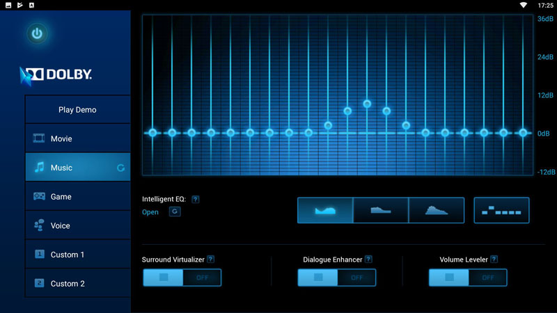The image size is (557, 313).
Task: Reset the Music profile using refresh icon
Action: [x=121, y=168]
